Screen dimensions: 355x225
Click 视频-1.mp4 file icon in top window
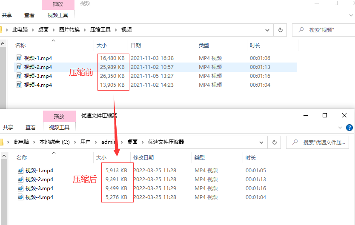pos(19,58)
